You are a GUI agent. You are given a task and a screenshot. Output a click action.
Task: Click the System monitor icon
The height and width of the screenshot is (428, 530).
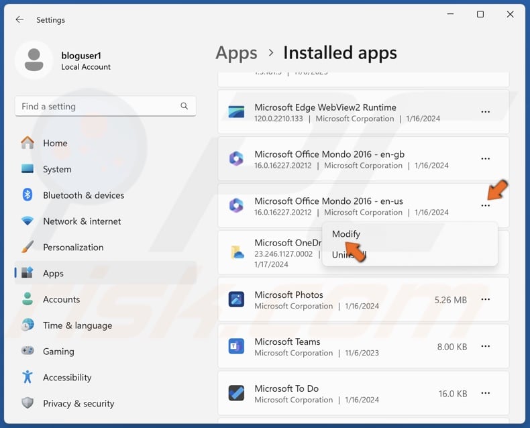28,168
